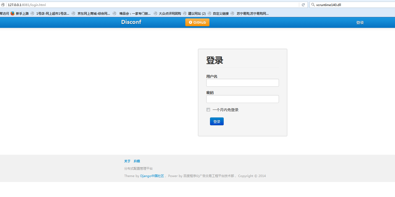
Task: Click the globe icon in address bar
Action: (3, 5)
